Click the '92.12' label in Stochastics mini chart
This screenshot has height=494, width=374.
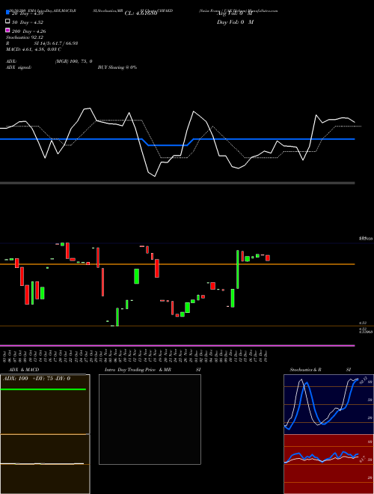click(363, 379)
